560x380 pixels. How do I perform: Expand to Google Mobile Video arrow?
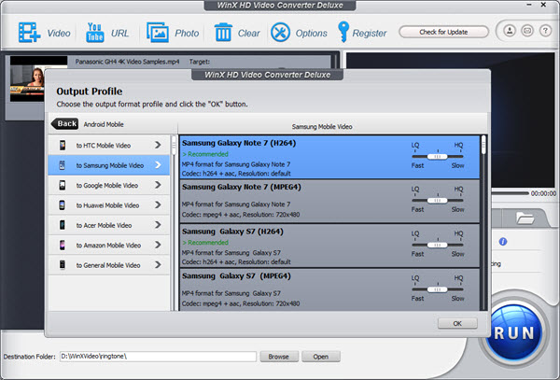pyautogui.click(x=158, y=185)
